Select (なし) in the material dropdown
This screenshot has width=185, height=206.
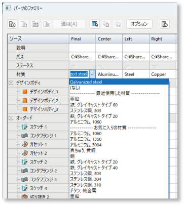(x=75, y=88)
